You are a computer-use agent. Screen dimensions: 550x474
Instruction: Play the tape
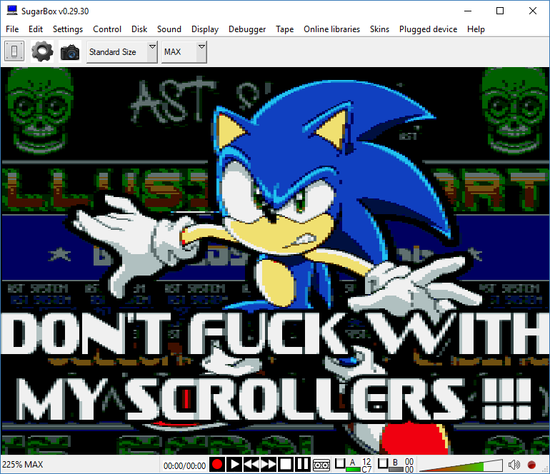tap(235, 465)
